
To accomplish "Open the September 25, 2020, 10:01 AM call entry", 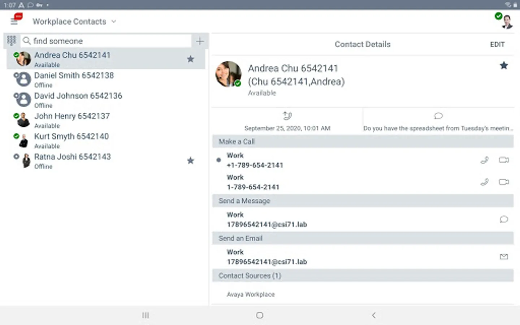I will coord(287,128).
